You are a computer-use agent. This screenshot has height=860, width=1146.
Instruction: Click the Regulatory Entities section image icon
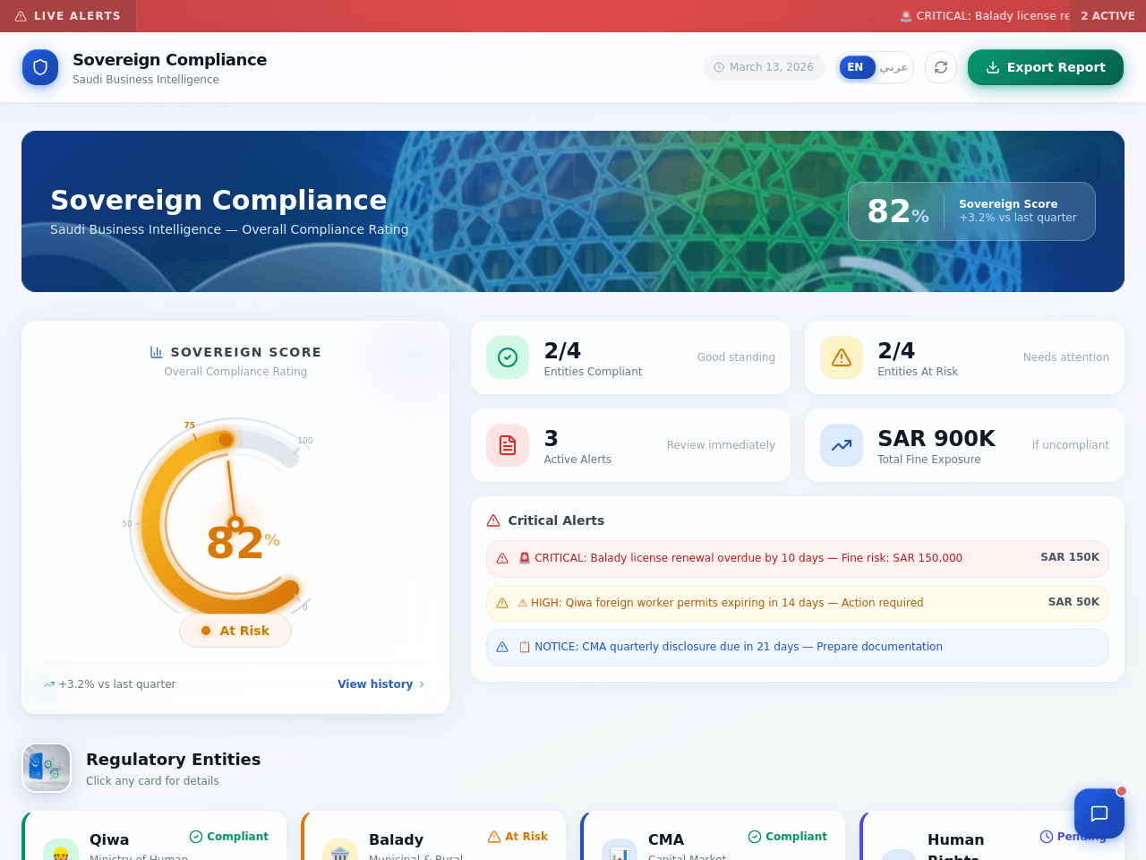pos(47,768)
